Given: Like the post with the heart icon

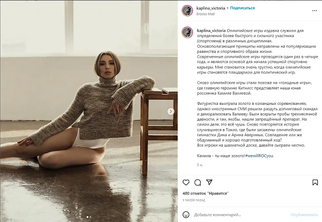Looking at the screenshot, I should tap(186, 182).
